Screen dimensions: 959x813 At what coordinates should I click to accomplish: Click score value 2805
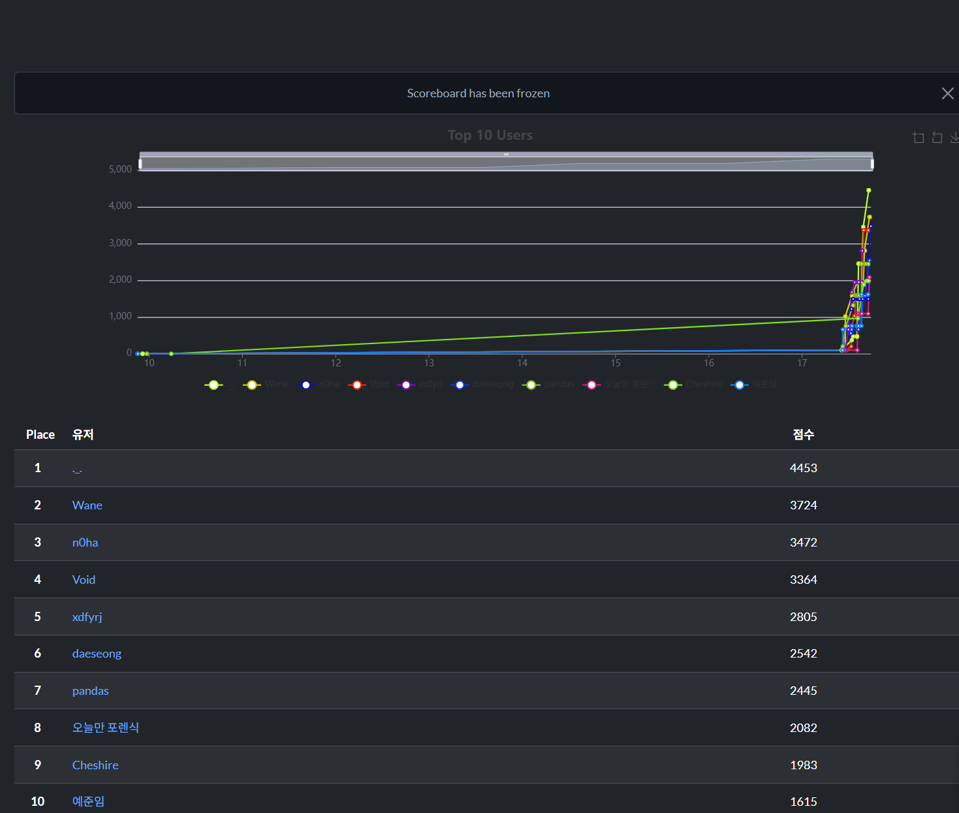click(804, 617)
